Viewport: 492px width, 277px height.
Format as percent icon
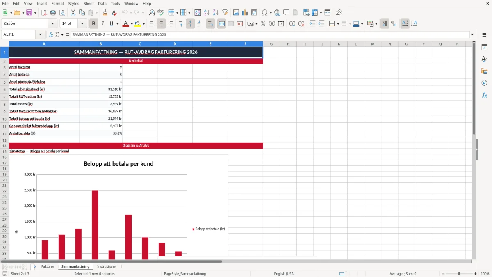263,24
